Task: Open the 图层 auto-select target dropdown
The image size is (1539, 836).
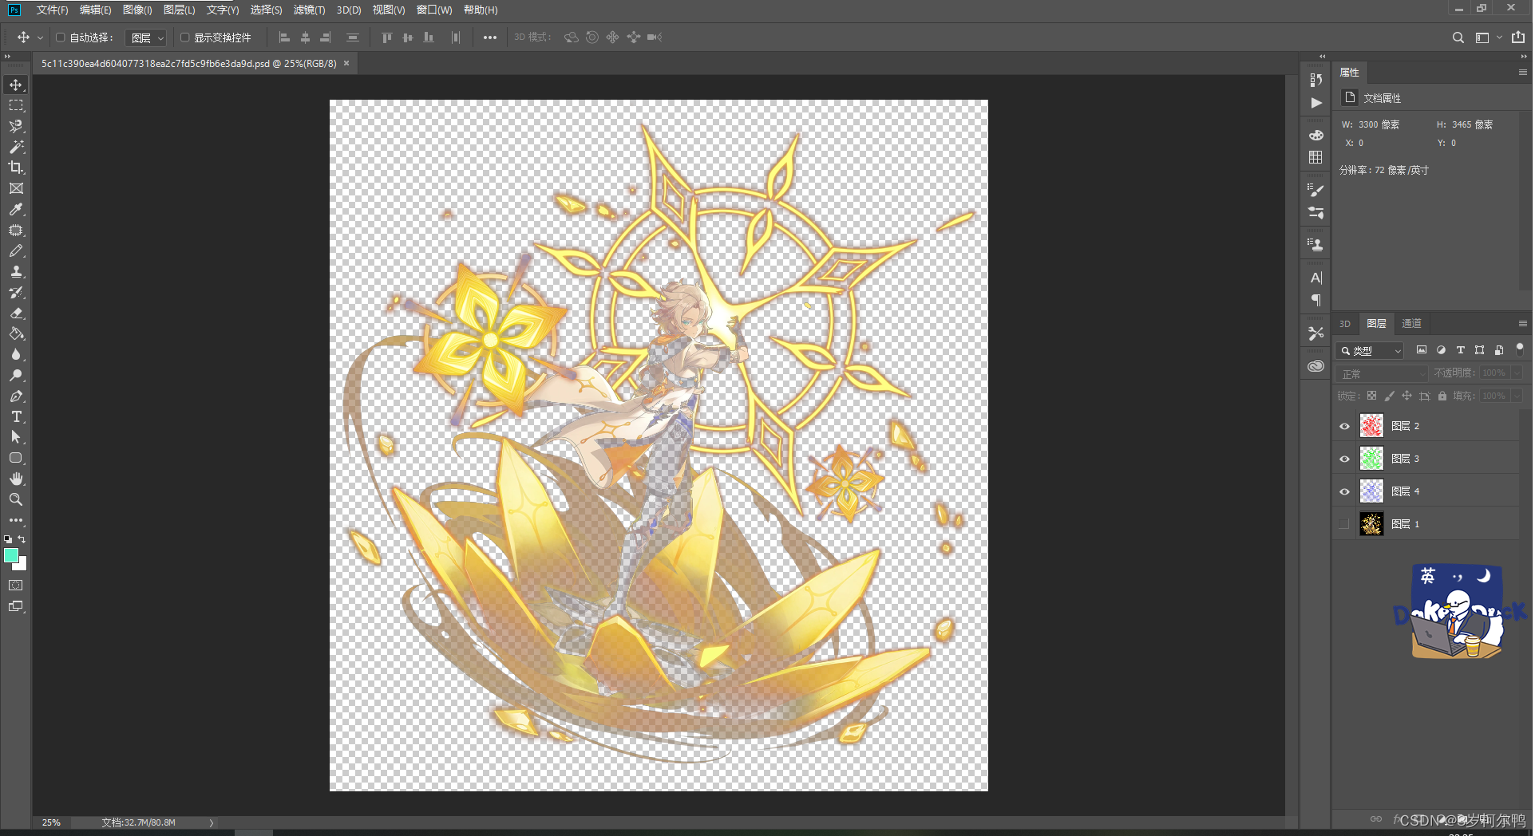Action: tap(146, 37)
